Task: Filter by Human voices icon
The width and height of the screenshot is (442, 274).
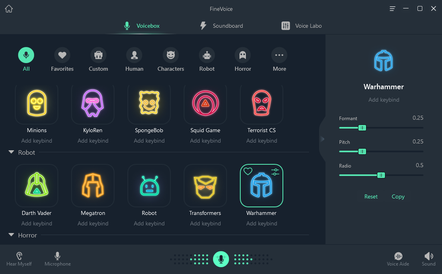Action: (x=135, y=55)
